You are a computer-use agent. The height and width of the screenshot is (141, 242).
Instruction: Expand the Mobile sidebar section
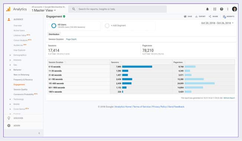tap(16, 104)
